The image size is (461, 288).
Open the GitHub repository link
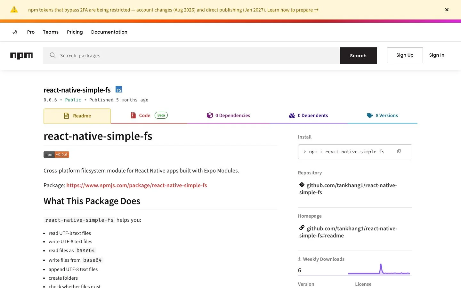click(348, 189)
